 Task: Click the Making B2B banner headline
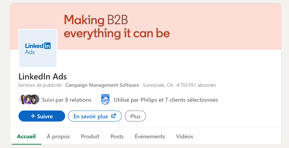point(117,27)
